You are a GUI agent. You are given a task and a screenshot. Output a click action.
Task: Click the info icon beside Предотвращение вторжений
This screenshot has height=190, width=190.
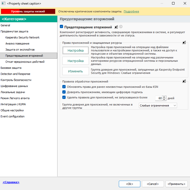(121, 27)
